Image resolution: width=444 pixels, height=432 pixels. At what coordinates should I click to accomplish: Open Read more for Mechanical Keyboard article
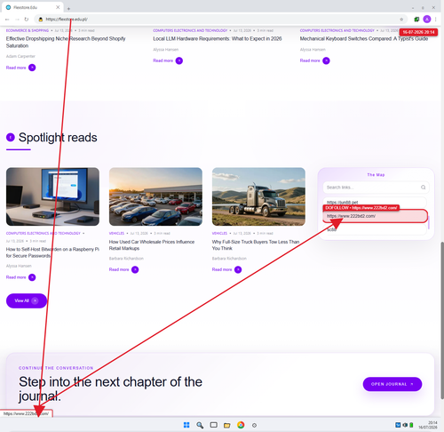(x=310, y=60)
